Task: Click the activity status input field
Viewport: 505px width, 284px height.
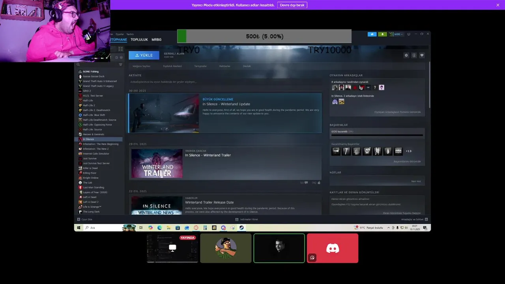Action: (225, 82)
